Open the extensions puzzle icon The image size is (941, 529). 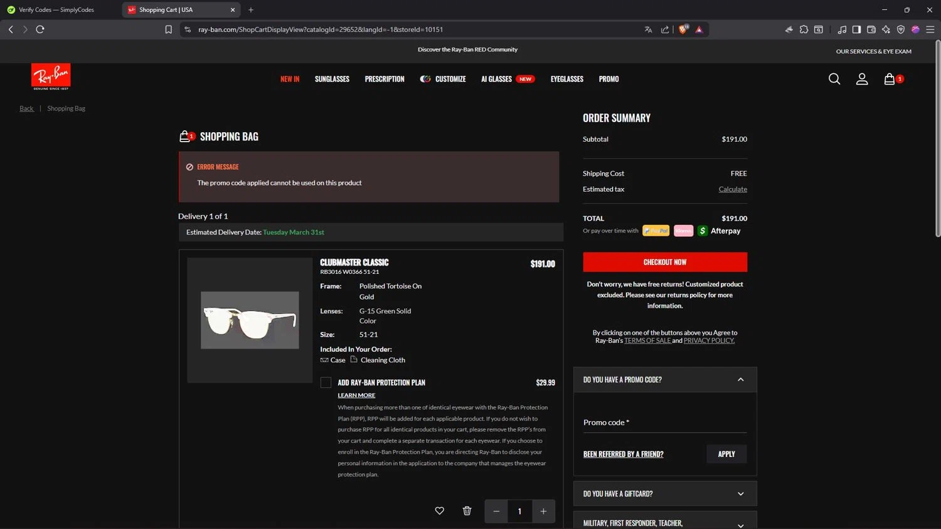[x=804, y=29]
